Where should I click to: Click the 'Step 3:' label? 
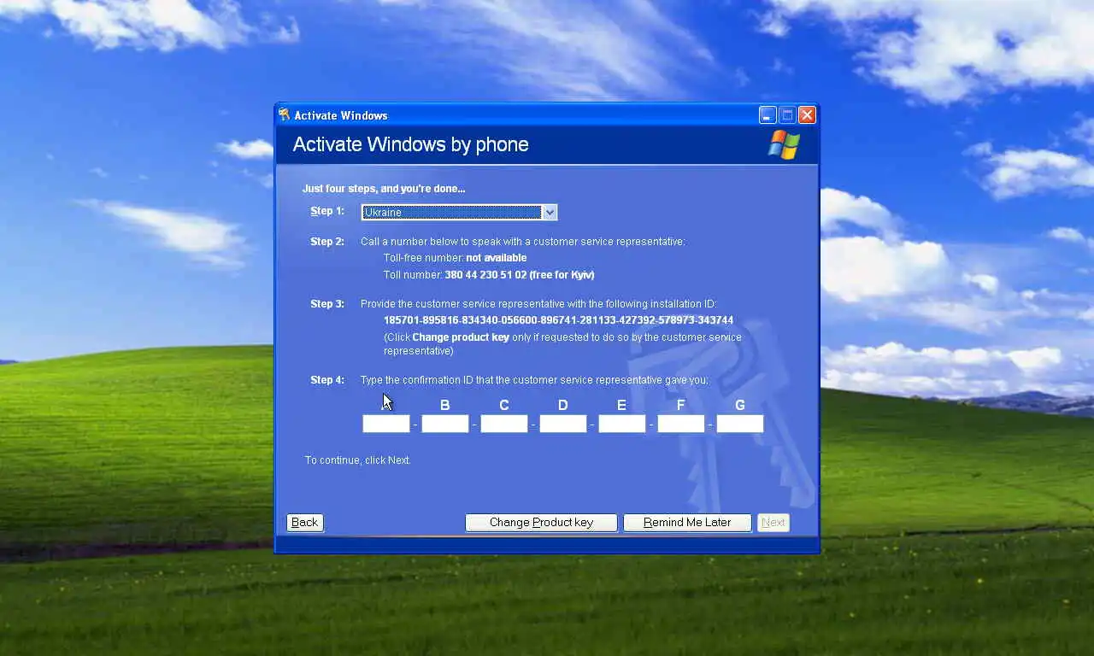click(327, 304)
